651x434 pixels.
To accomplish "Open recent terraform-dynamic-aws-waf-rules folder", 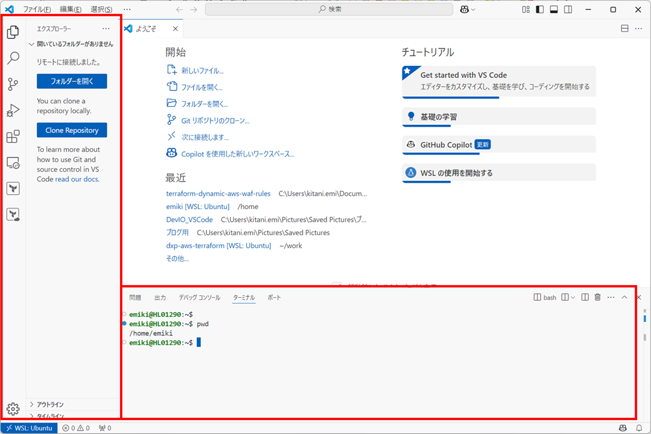I will coord(218,193).
